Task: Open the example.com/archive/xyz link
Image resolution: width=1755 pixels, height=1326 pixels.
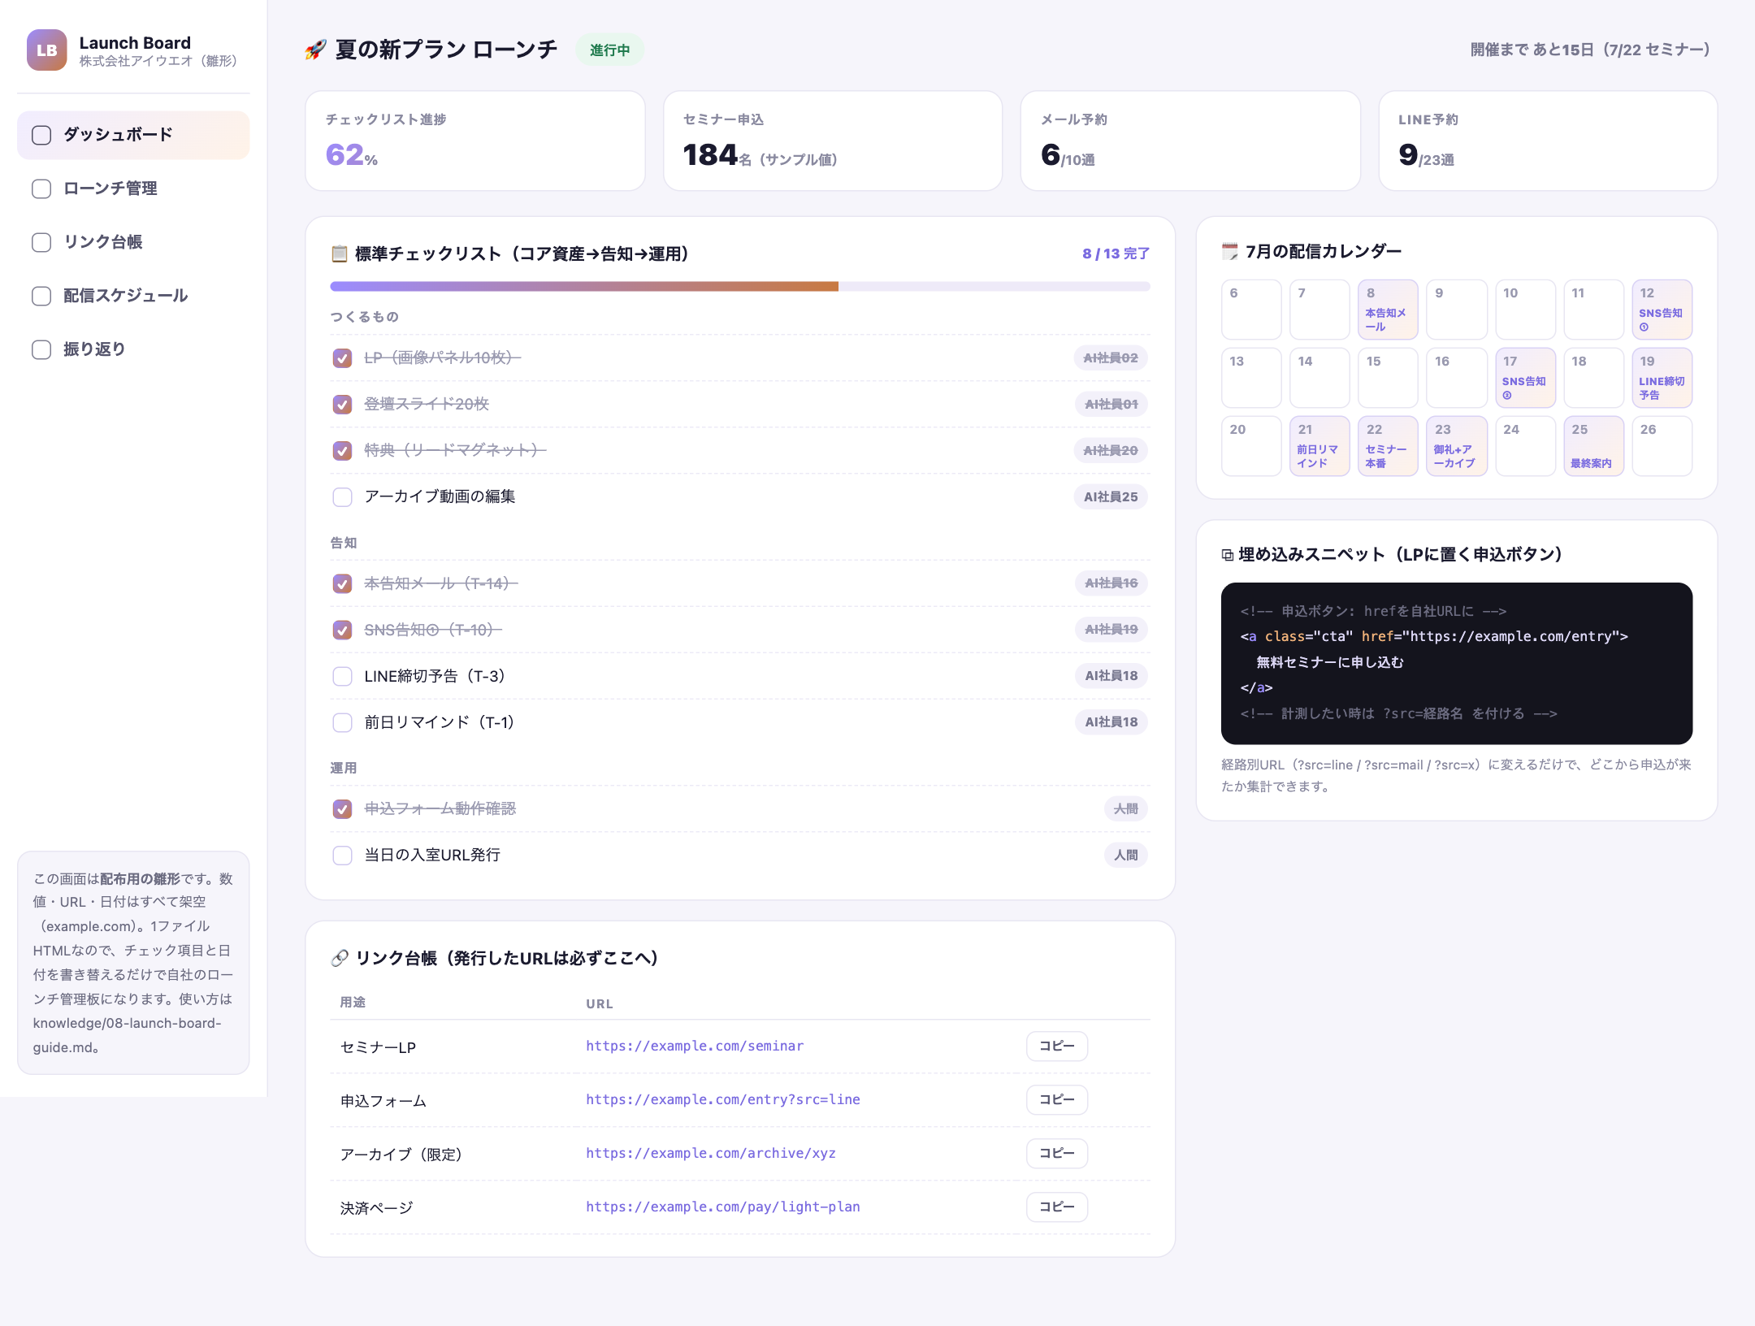Action: pos(711,1153)
